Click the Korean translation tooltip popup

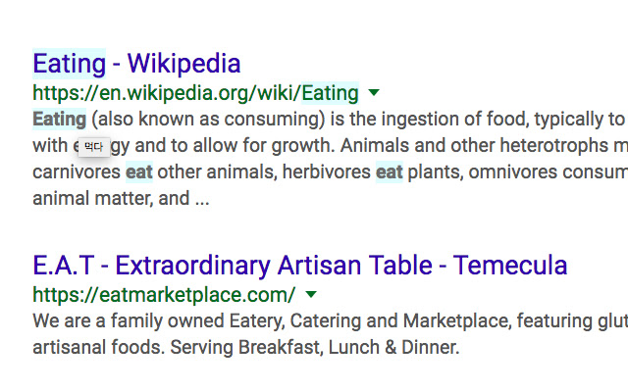point(93,146)
